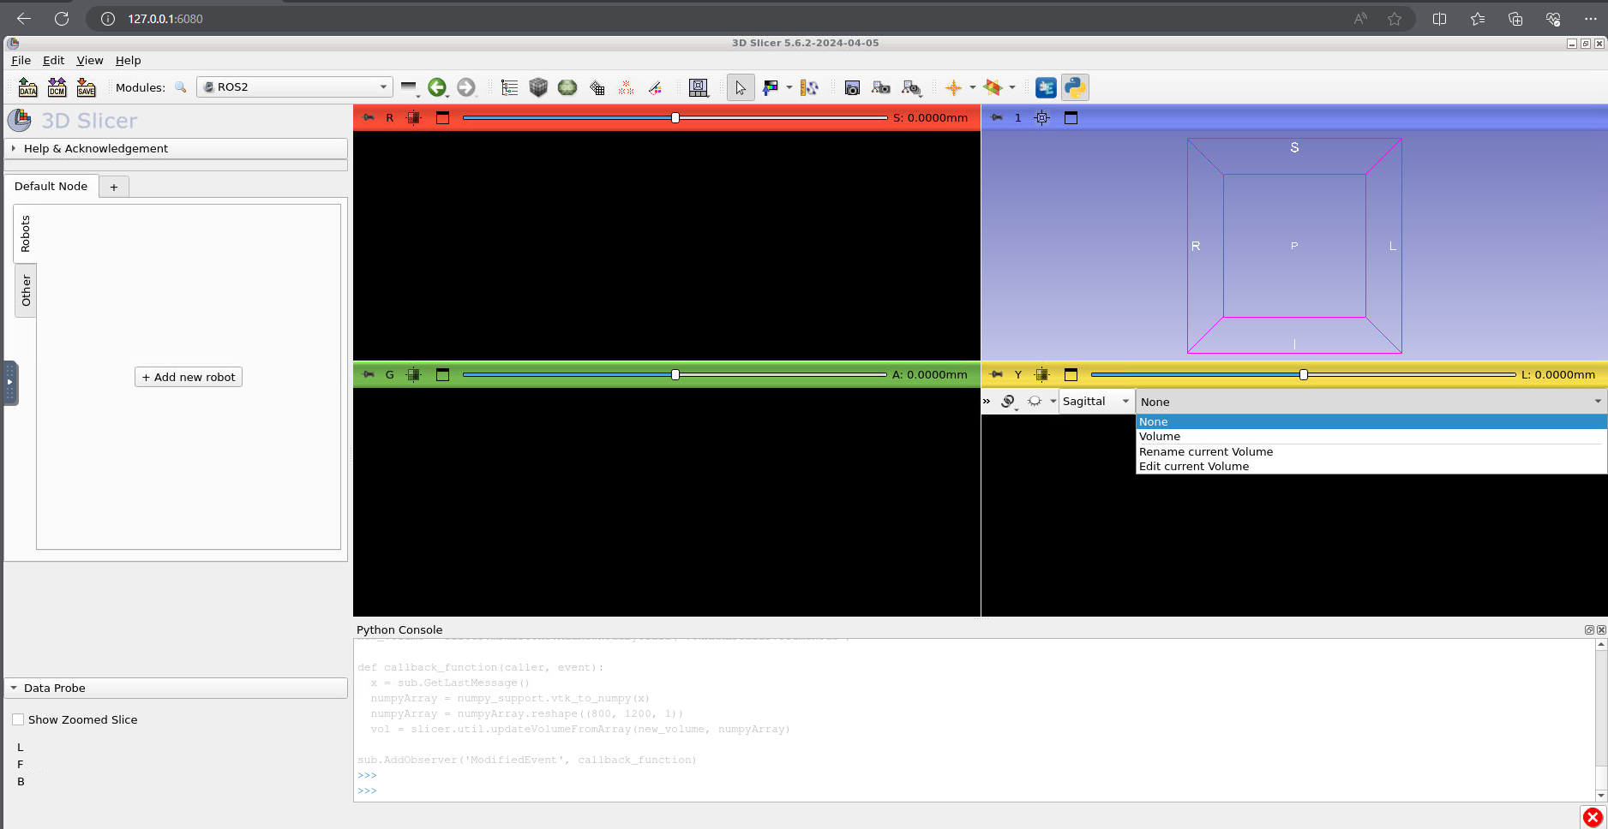Open the View menu
The width and height of the screenshot is (1608, 829).
pyautogui.click(x=90, y=60)
